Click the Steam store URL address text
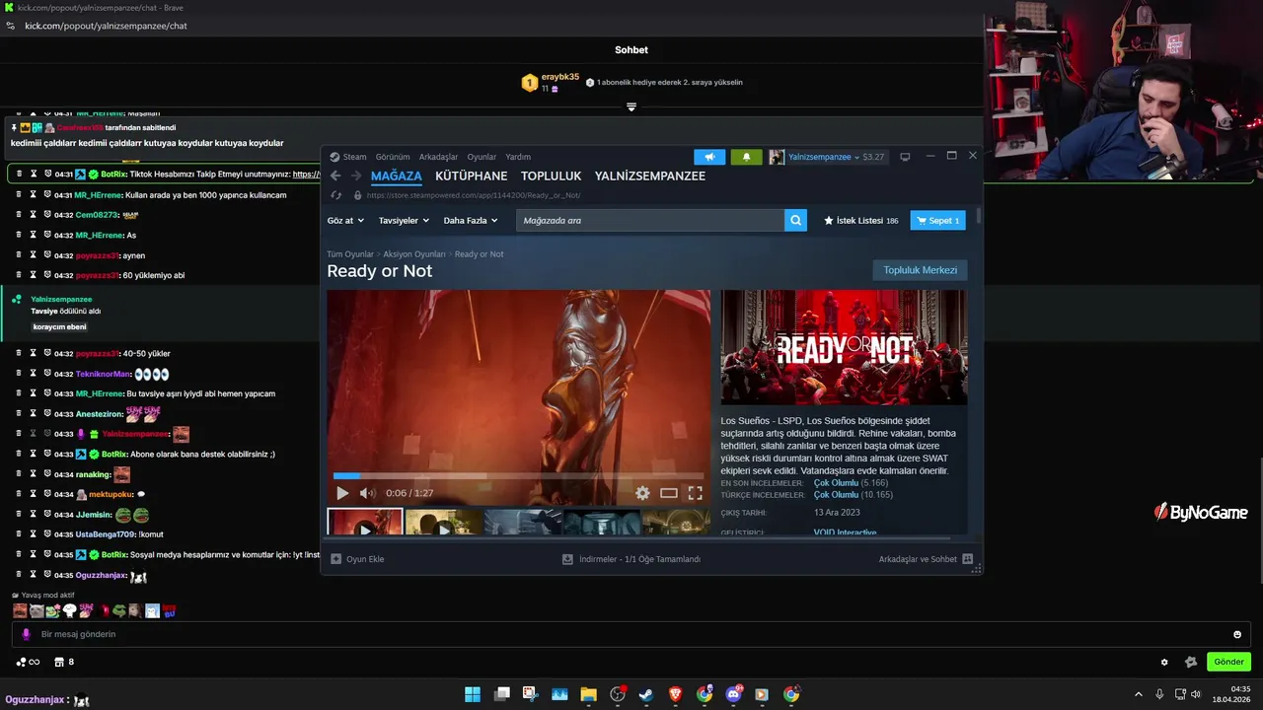1263x710 pixels. coord(473,195)
